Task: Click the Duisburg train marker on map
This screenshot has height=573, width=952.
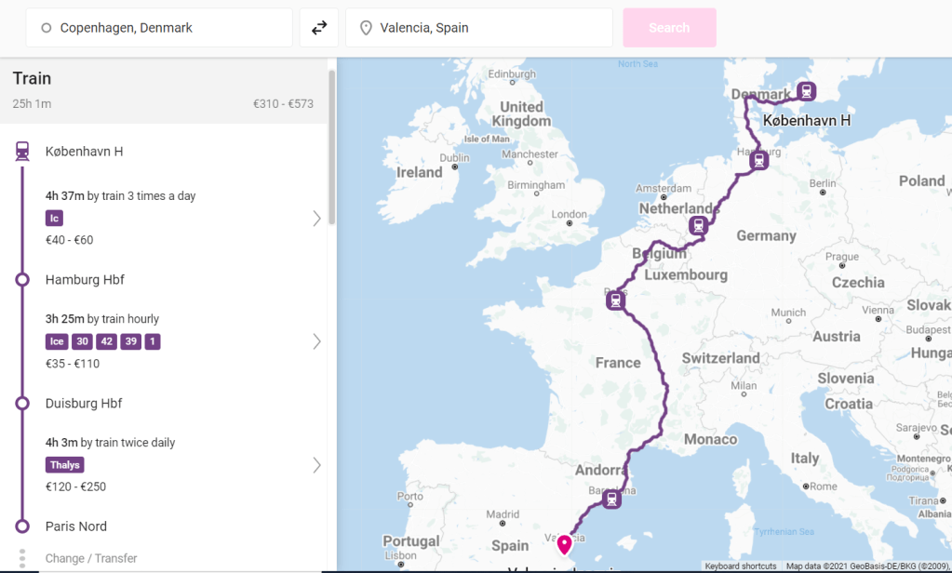Action: point(698,225)
